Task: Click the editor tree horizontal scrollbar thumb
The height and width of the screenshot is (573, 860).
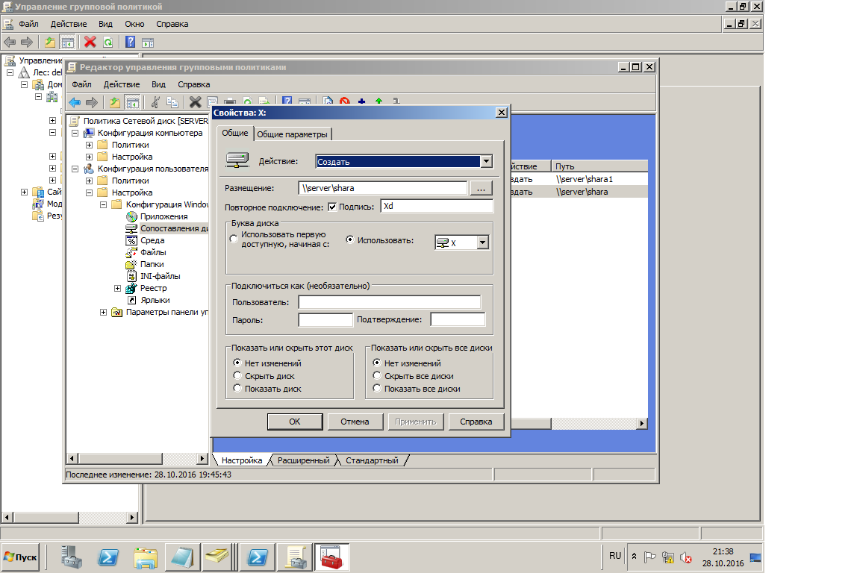Action: [120, 458]
